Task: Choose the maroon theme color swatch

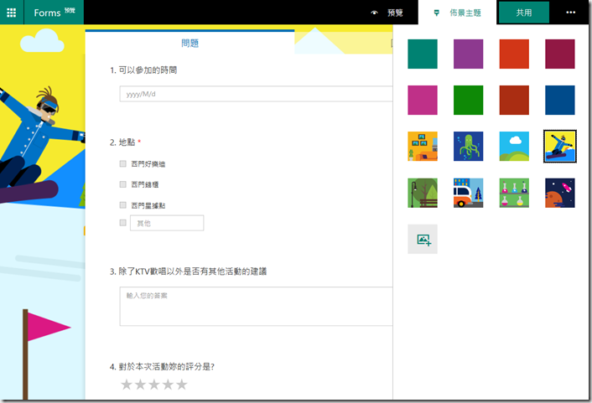Action: tap(560, 54)
